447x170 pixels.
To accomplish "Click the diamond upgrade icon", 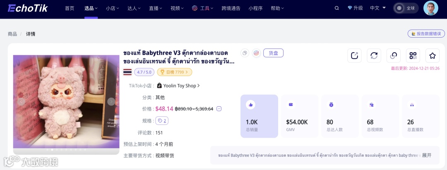I will 350,8.
